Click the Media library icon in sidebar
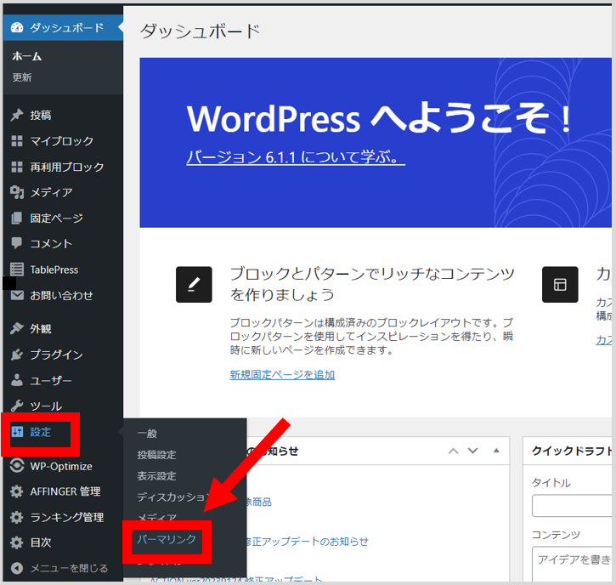Screen dimensions: 616x585 tap(17, 192)
